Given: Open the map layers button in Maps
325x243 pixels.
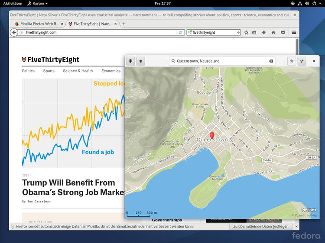Looking at the screenshot, I should (140, 61).
